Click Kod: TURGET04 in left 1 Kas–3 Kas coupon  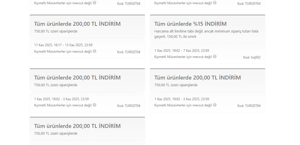pyautogui.click(x=129, y=106)
